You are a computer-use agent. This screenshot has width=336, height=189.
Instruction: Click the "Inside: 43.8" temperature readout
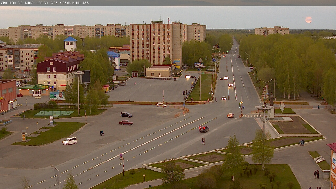click(x=80, y=3)
